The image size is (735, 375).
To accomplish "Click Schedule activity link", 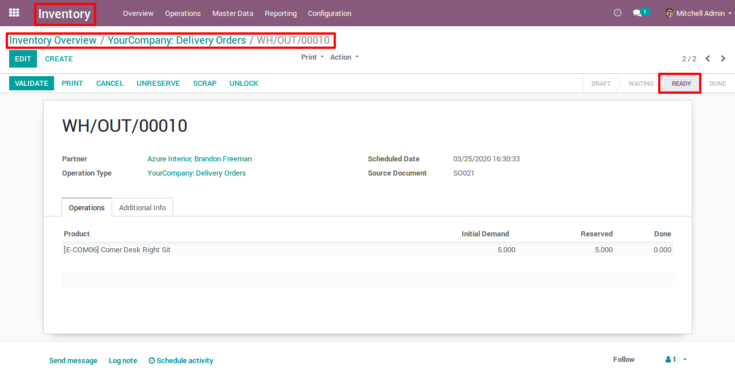I will (181, 361).
